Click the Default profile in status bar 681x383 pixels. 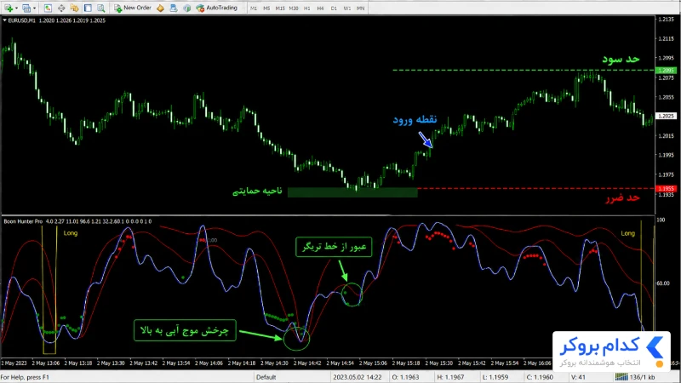point(266,377)
